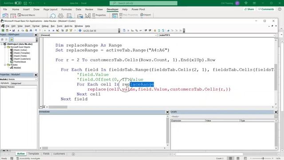This screenshot has width=284, height=160.
Task: Collapse the Microsoft Excel Objects folder
Action: click(x=5, y=47)
